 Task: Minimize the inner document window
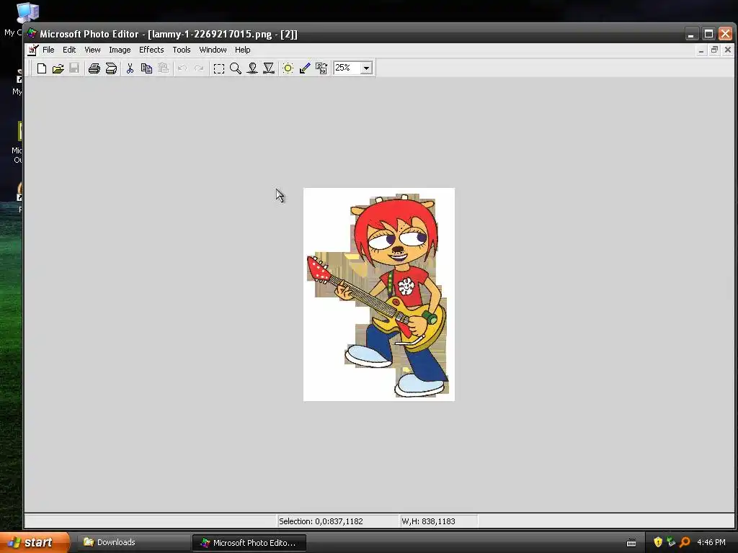pos(701,50)
